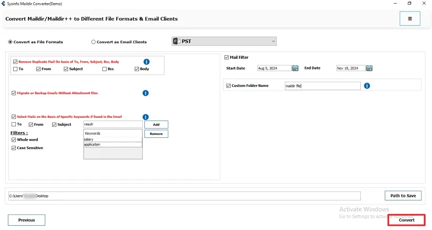Image resolution: width=432 pixels, height=230 pixels.
Task: Select Convert as Email Clients option
Action: (94, 42)
